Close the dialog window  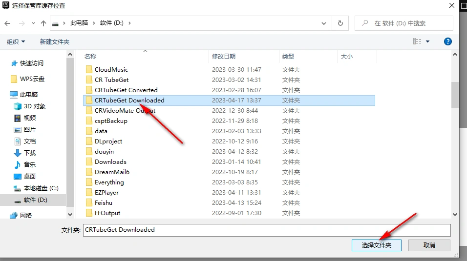point(451,6)
